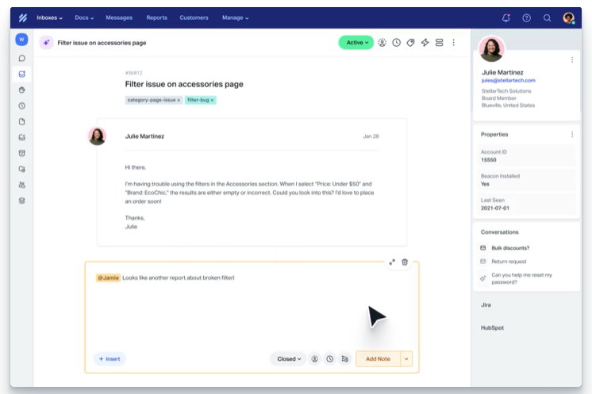Open the Add Note options arrow
Image resolution: width=592 pixels, height=394 pixels.
pyautogui.click(x=406, y=359)
